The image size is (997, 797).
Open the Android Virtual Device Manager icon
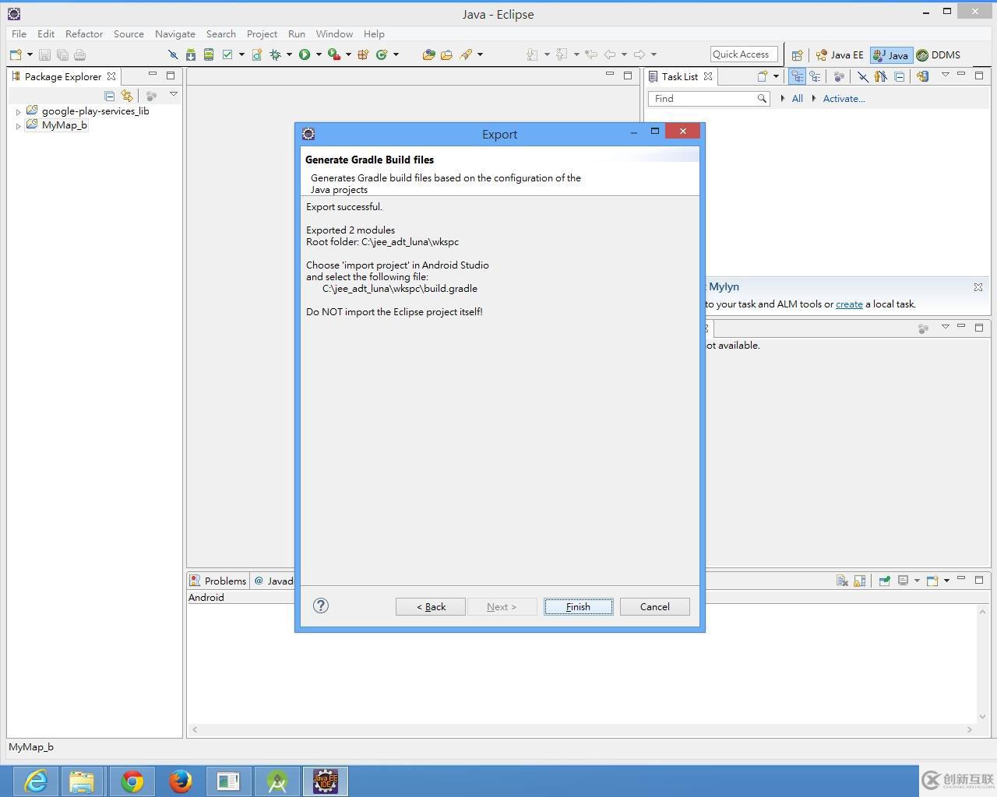209,54
